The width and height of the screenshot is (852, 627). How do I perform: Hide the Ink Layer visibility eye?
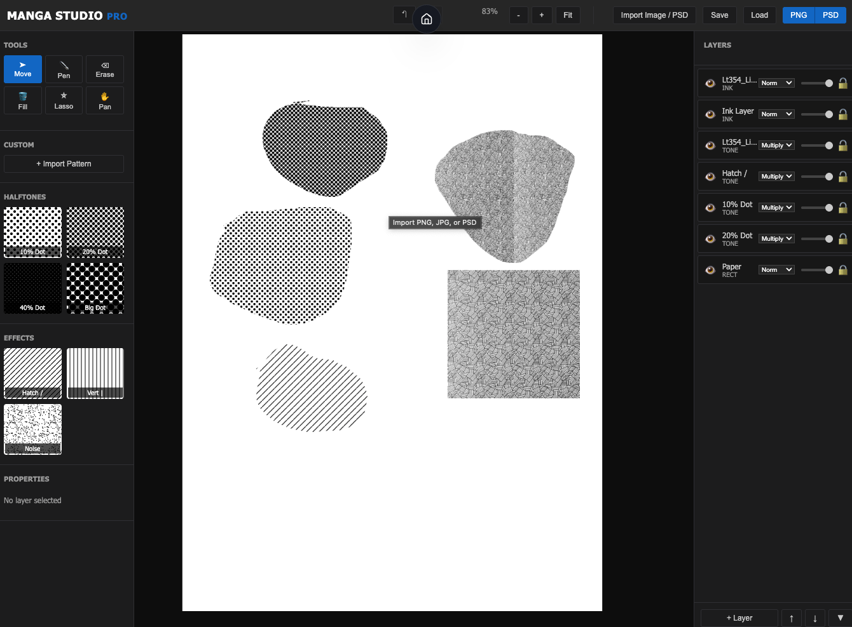click(710, 114)
